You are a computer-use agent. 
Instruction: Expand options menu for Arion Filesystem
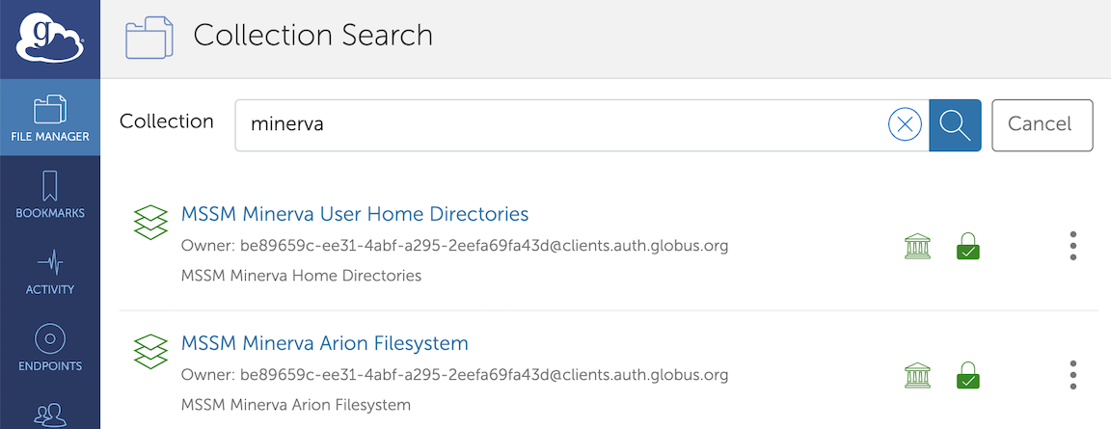1073,375
